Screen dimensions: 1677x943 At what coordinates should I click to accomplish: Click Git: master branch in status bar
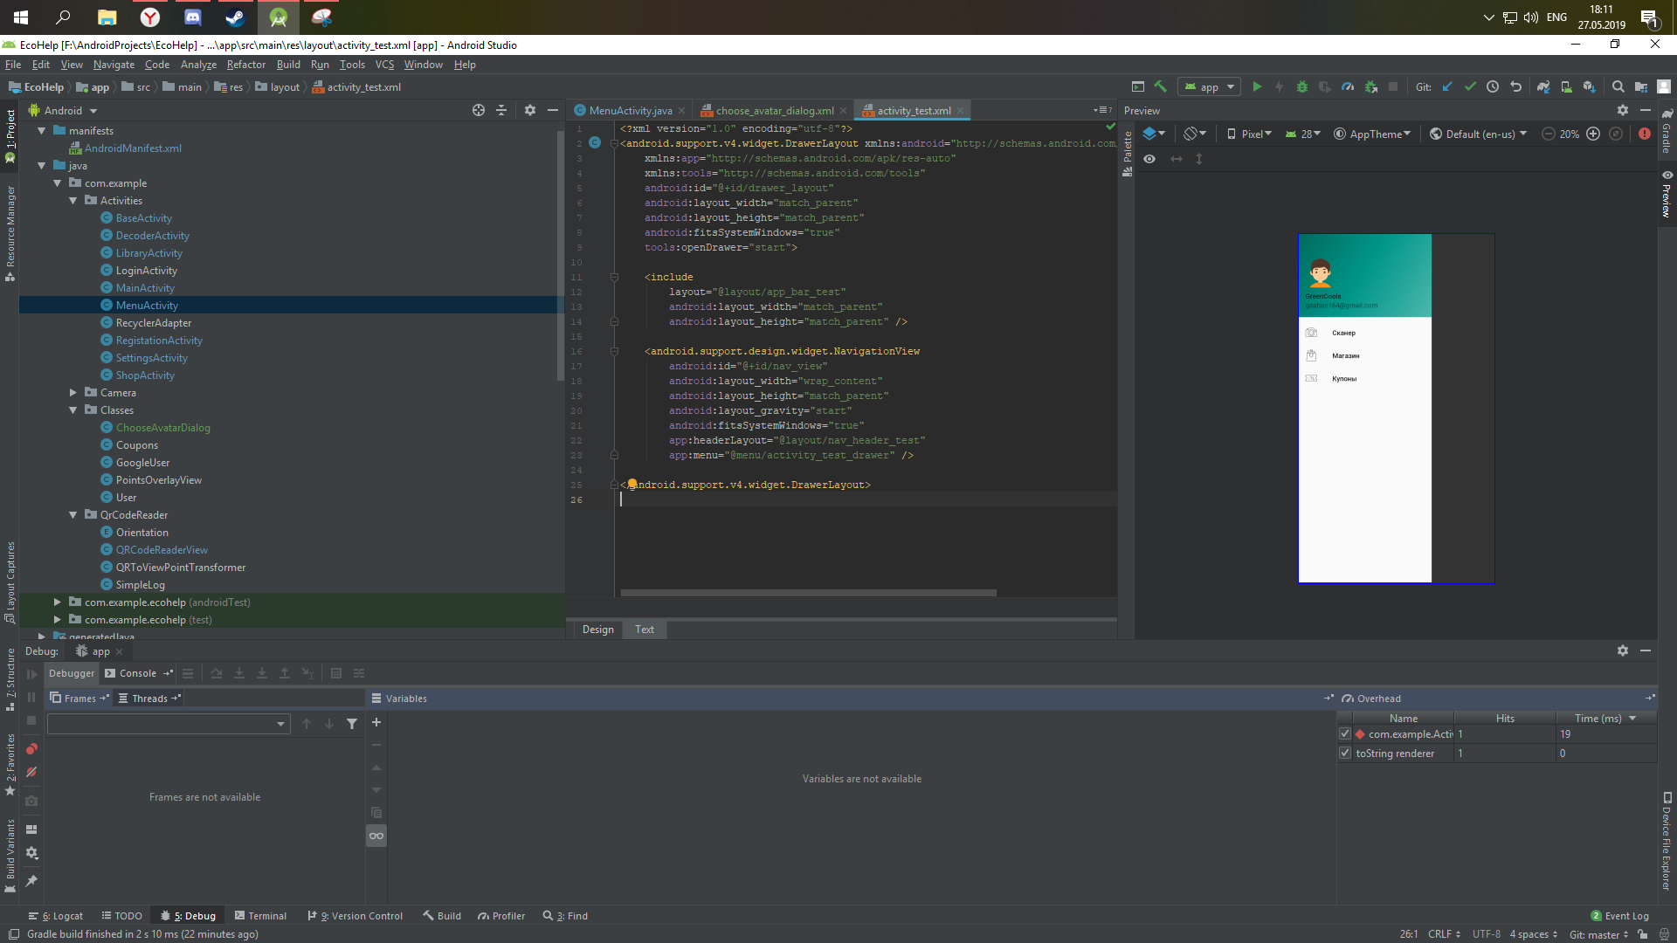(x=1598, y=934)
